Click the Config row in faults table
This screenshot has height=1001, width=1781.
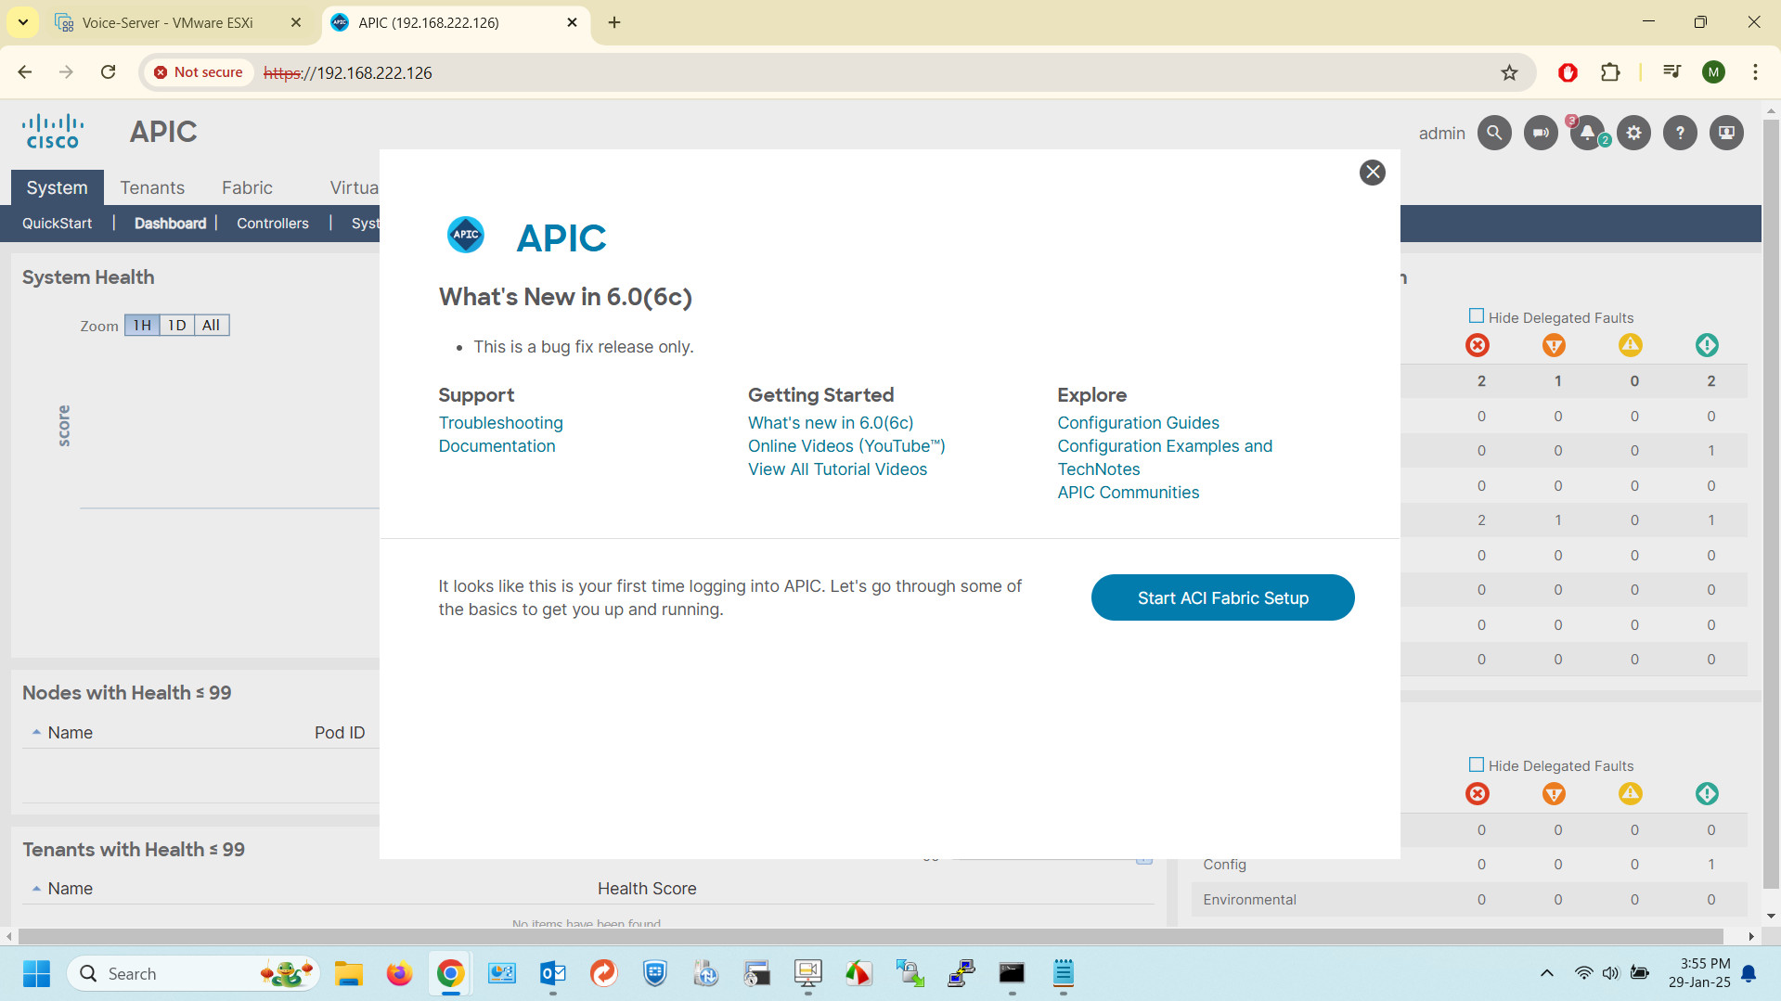click(1469, 865)
